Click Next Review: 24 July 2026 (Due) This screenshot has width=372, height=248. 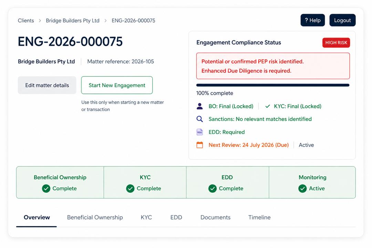coord(249,145)
